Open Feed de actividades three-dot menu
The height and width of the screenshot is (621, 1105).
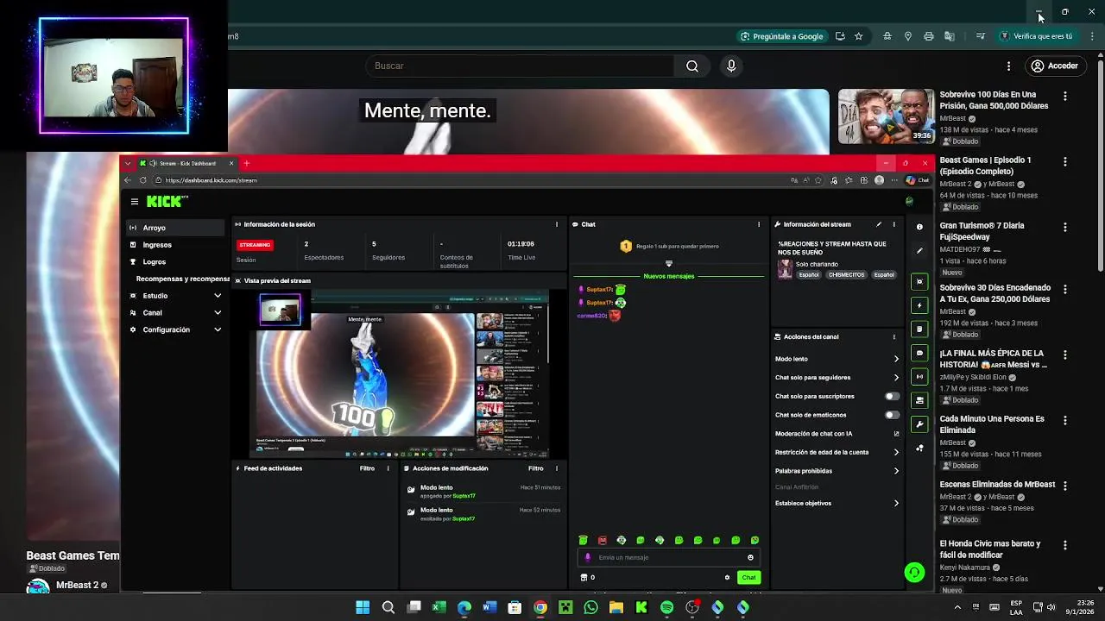pos(388,468)
